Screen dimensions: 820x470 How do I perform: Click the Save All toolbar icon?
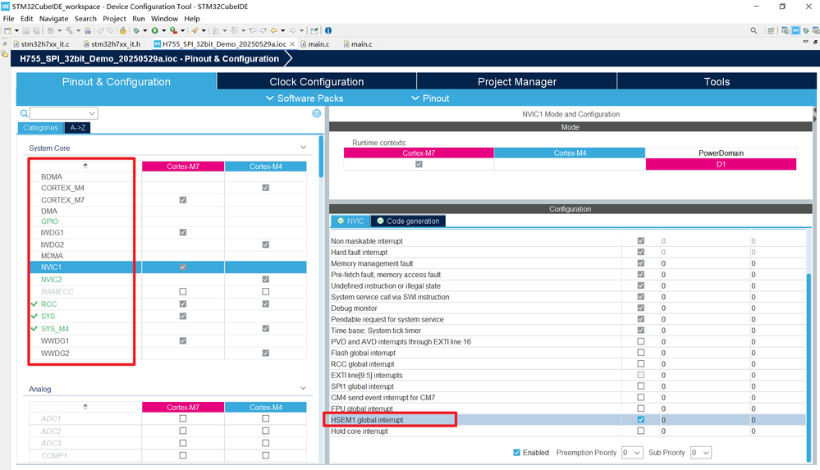tap(36, 30)
